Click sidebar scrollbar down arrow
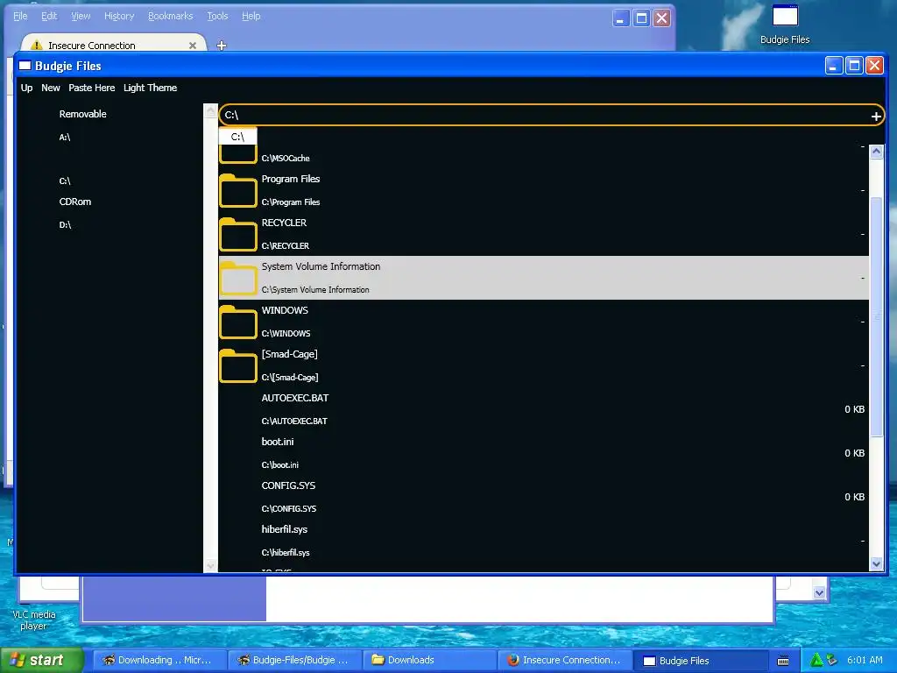 click(x=210, y=566)
